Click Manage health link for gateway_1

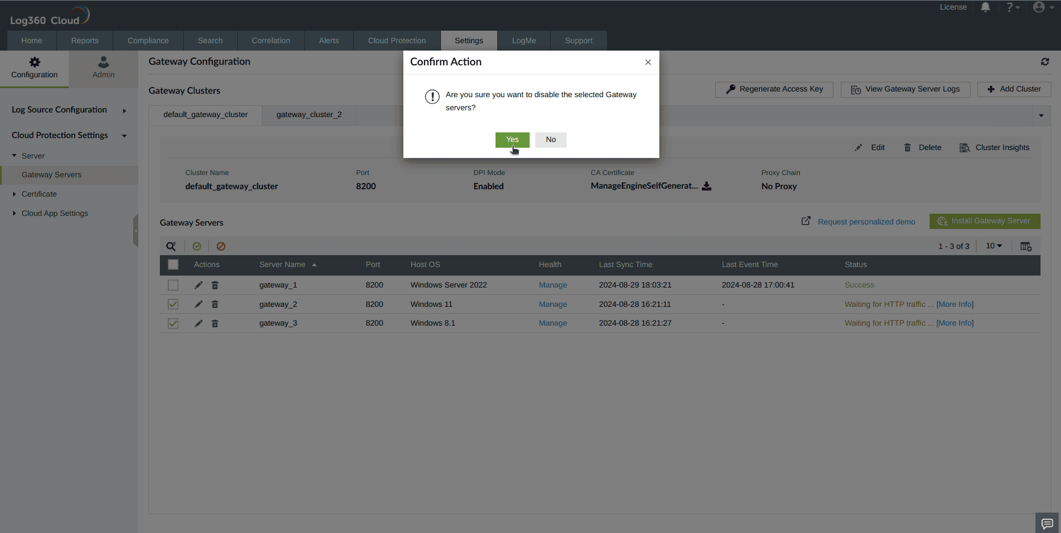tap(553, 285)
